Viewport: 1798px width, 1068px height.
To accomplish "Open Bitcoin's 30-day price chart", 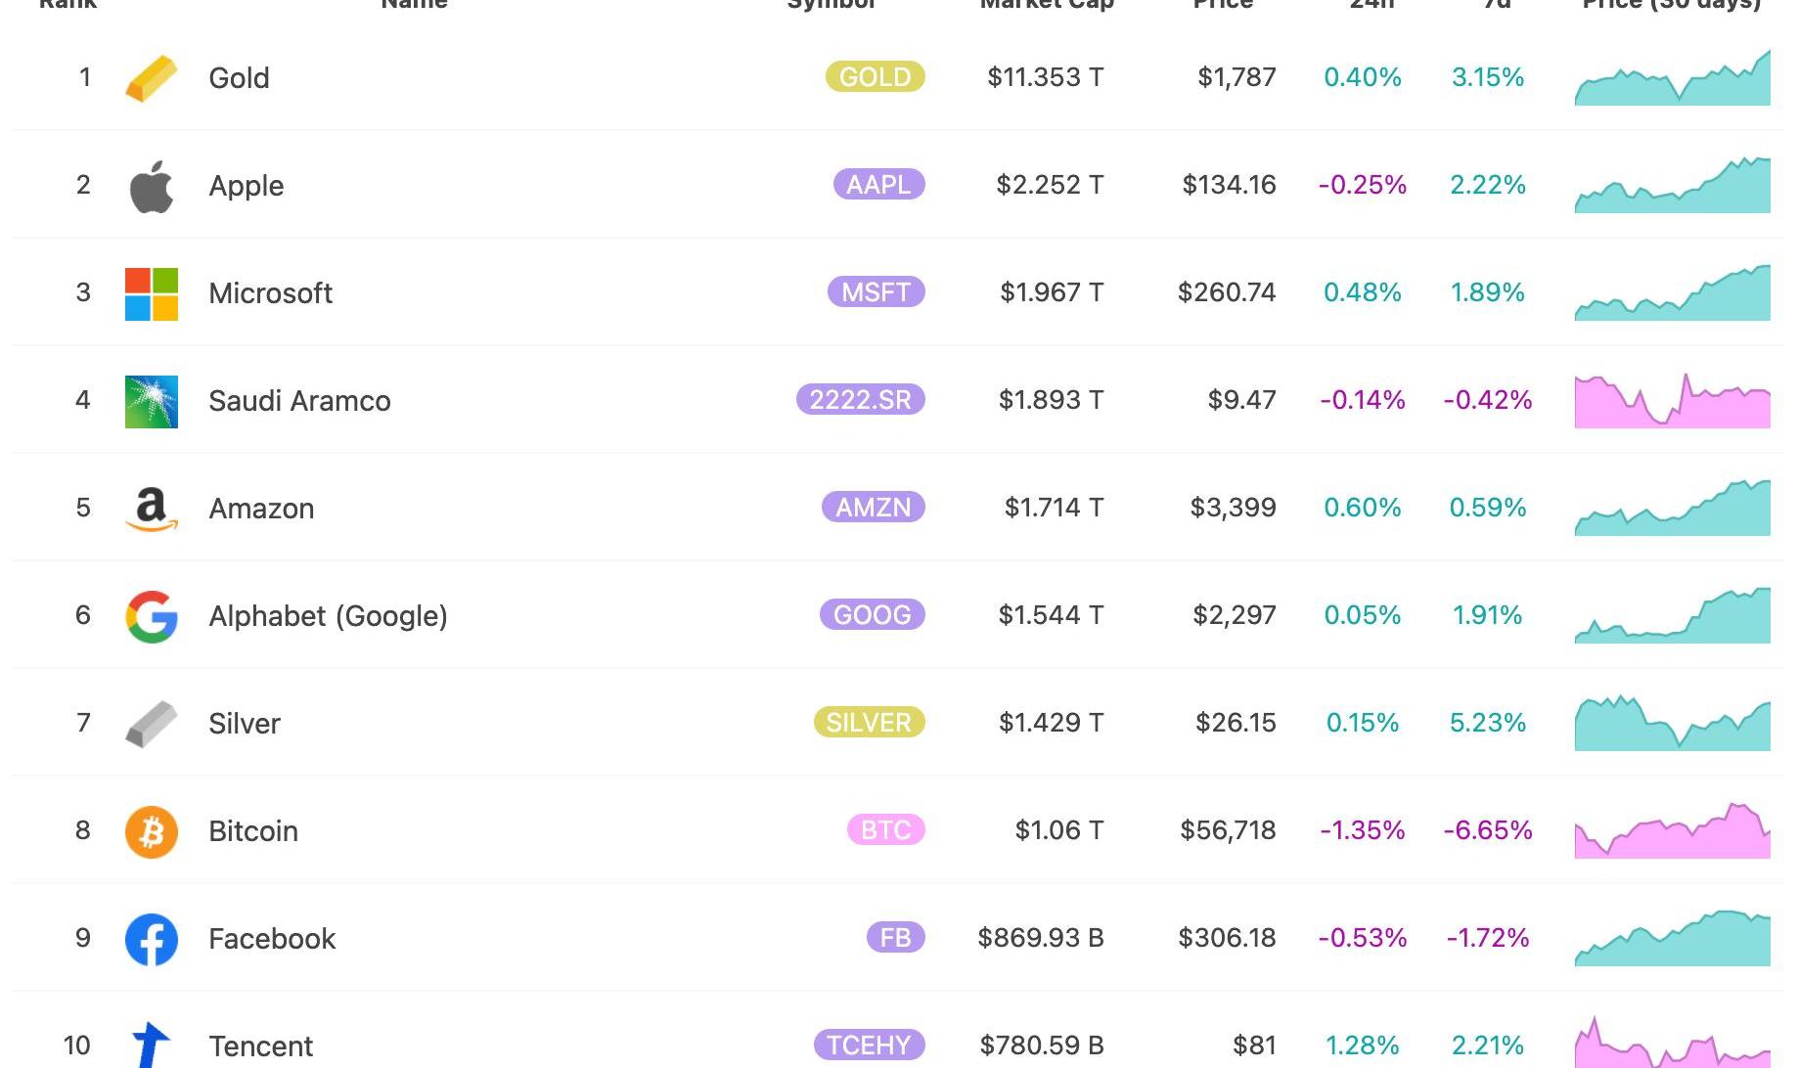I will pyautogui.click(x=1672, y=831).
